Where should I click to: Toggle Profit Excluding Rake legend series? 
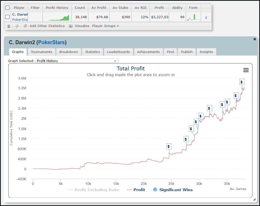[94, 190]
